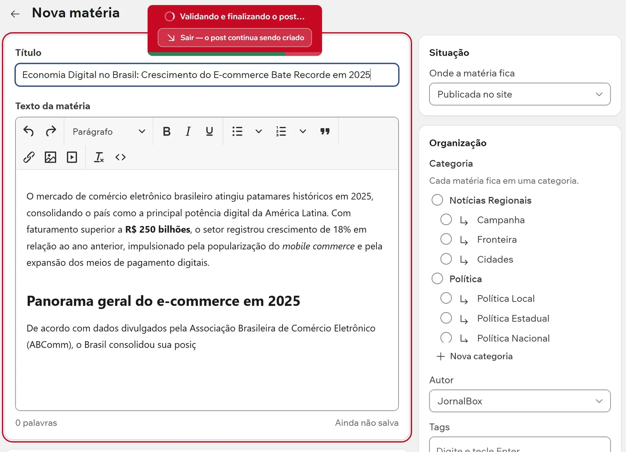
Task: Expand bulleted list style options
Action: coord(259,131)
